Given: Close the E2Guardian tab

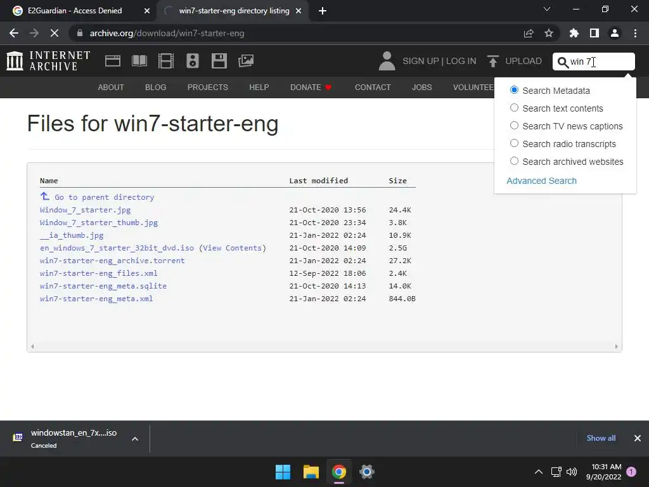Looking at the screenshot, I should [147, 11].
